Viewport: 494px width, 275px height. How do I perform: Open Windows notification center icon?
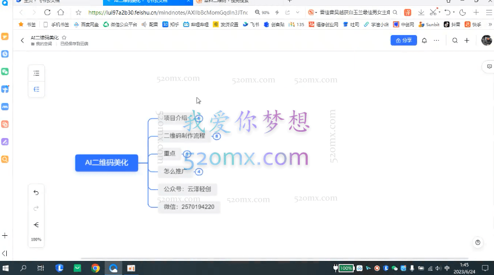(x=485, y=268)
